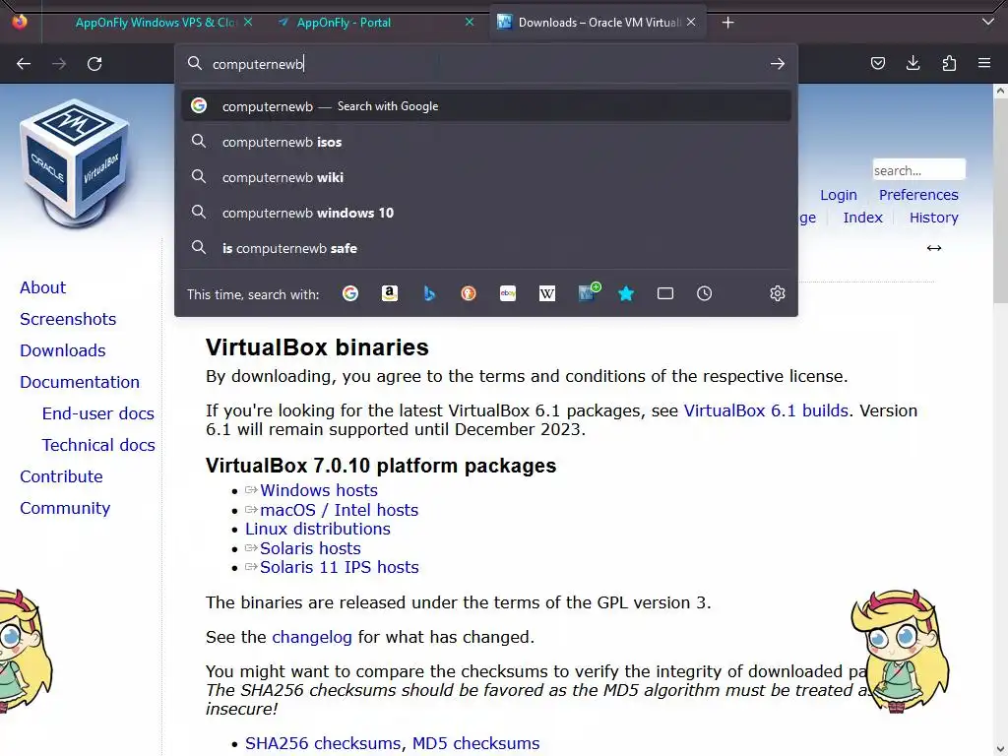Reload the current page

tap(94, 64)
